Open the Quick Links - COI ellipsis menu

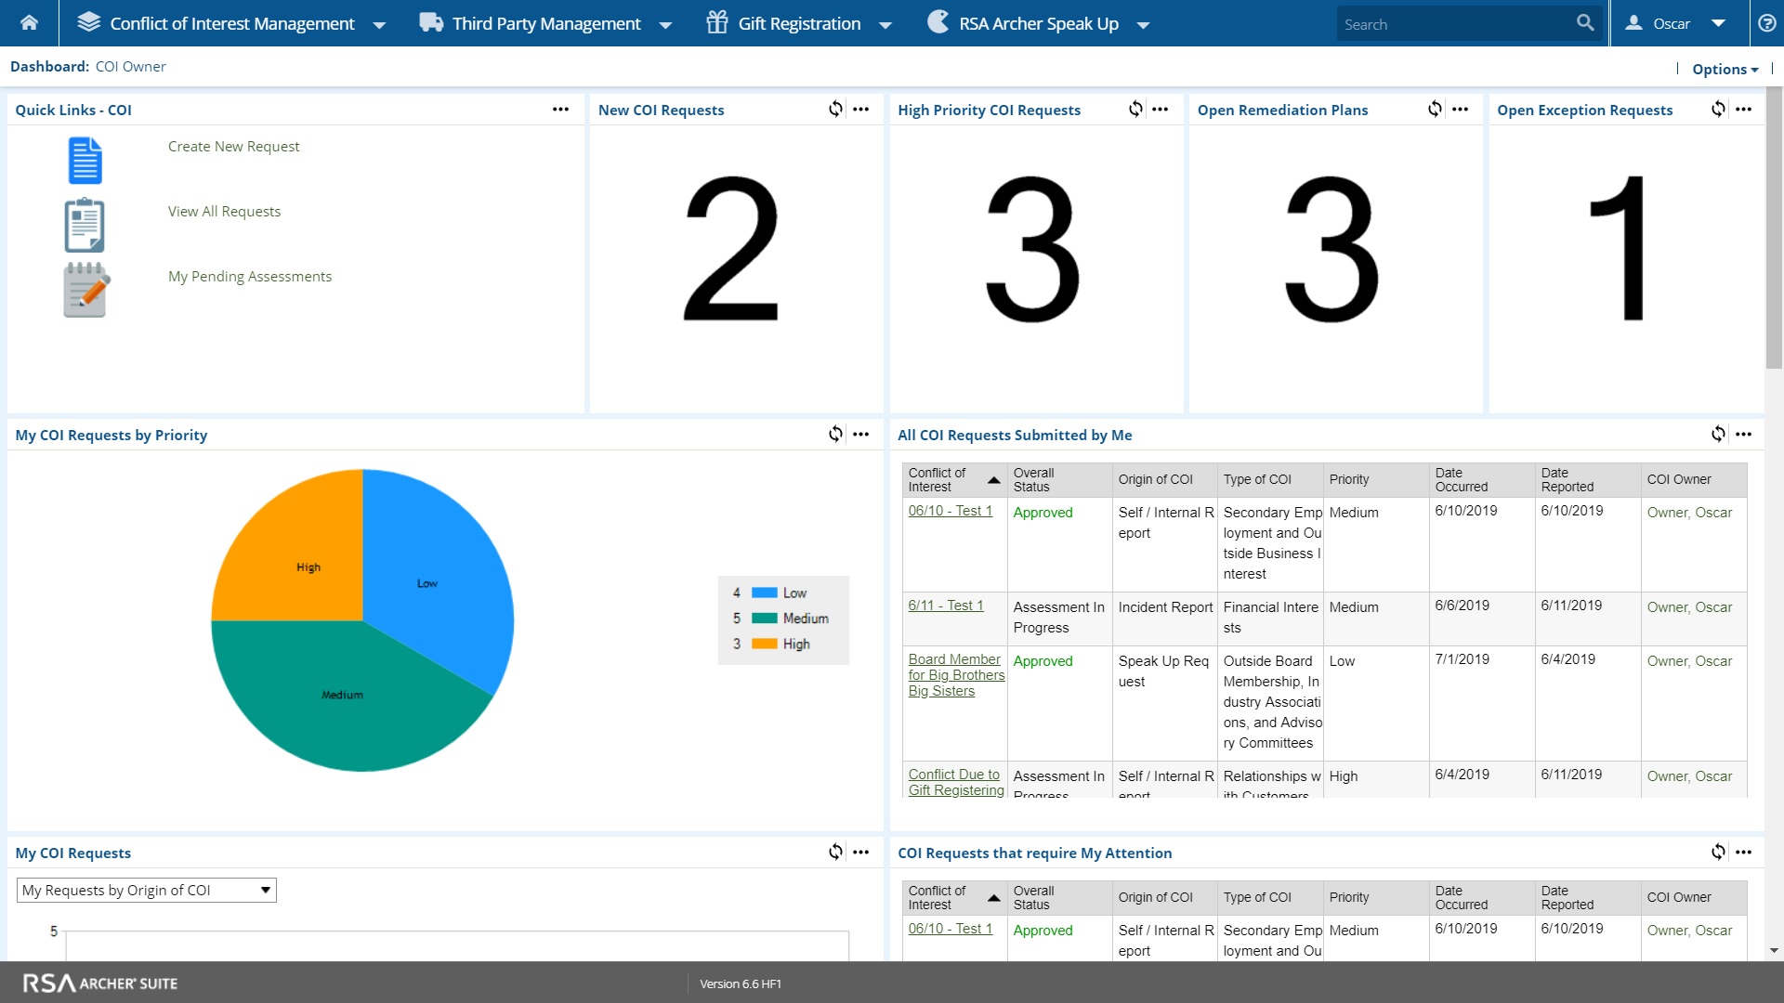(560, 110)
